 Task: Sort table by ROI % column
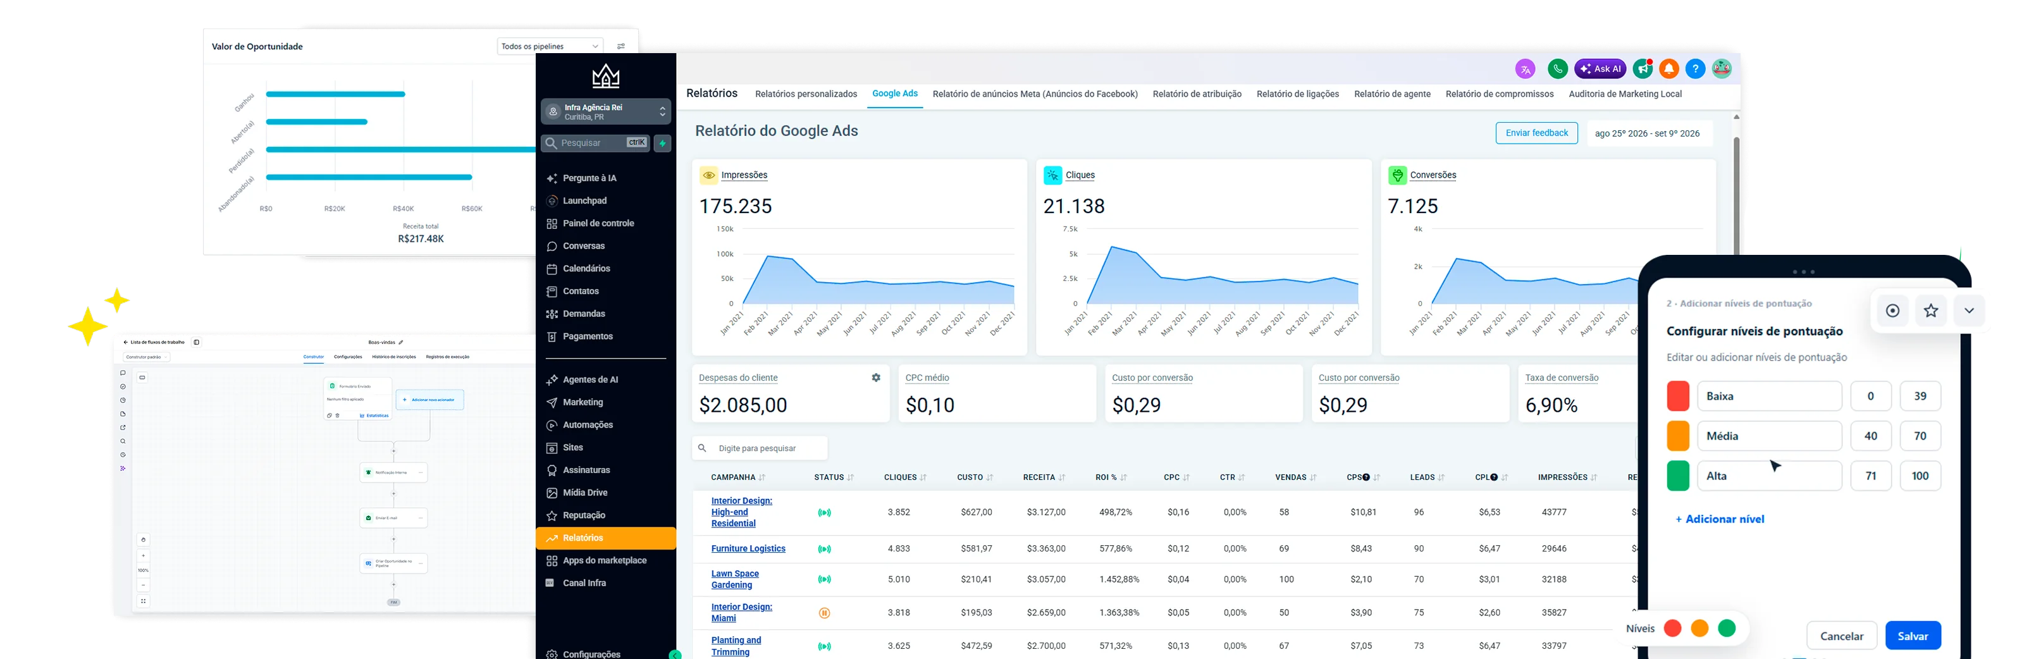pos(1111,478)
